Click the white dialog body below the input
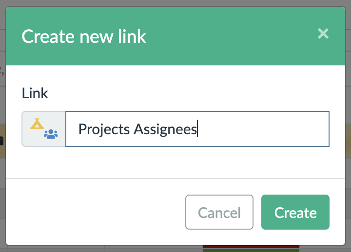This screenshot has width=351, height=252. coord(175,162)
